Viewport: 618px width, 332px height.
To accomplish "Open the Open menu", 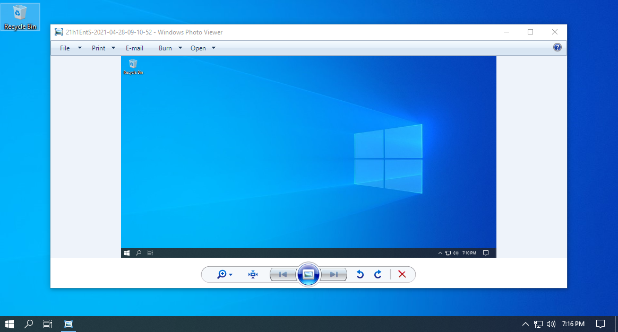I will click(198, 48).
